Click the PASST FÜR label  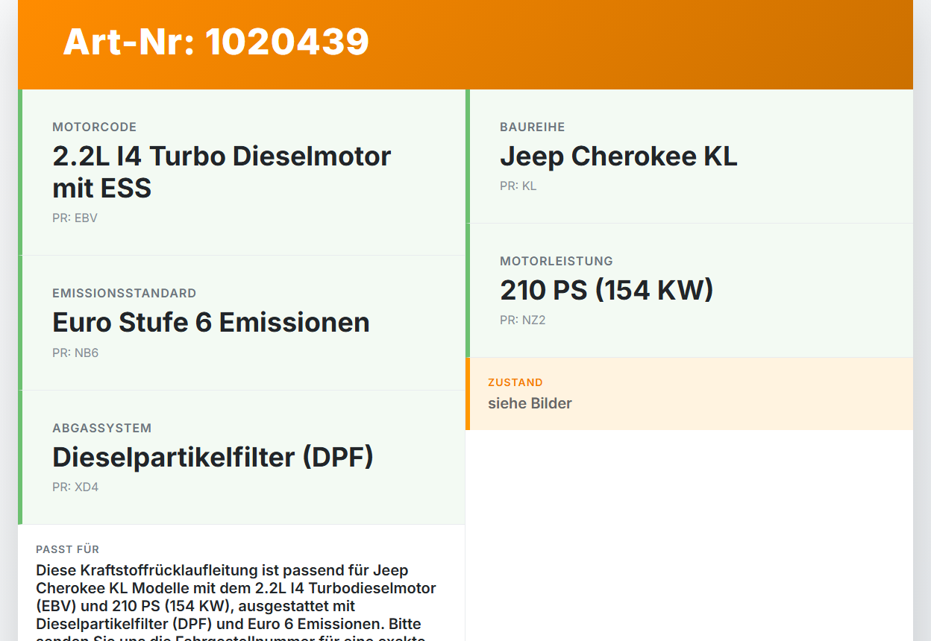[x=68, y=549]
